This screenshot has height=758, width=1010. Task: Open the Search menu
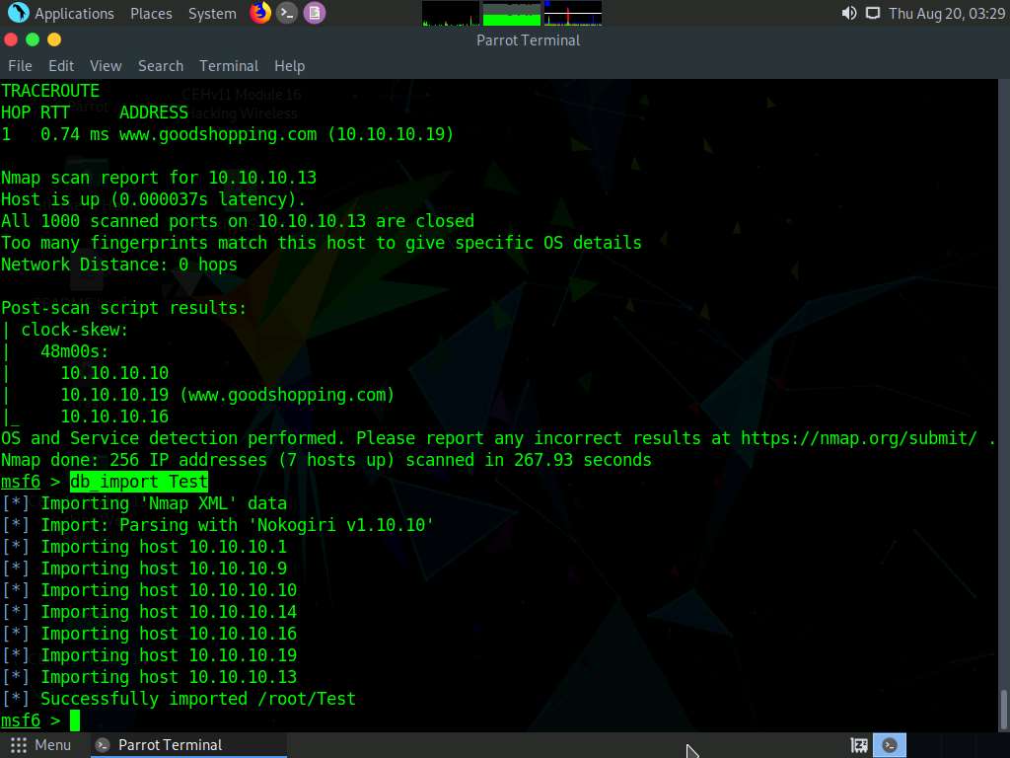coord(161,66)
